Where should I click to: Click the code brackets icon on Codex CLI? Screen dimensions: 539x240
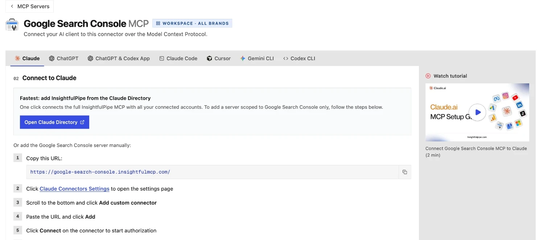coord(286,58)
